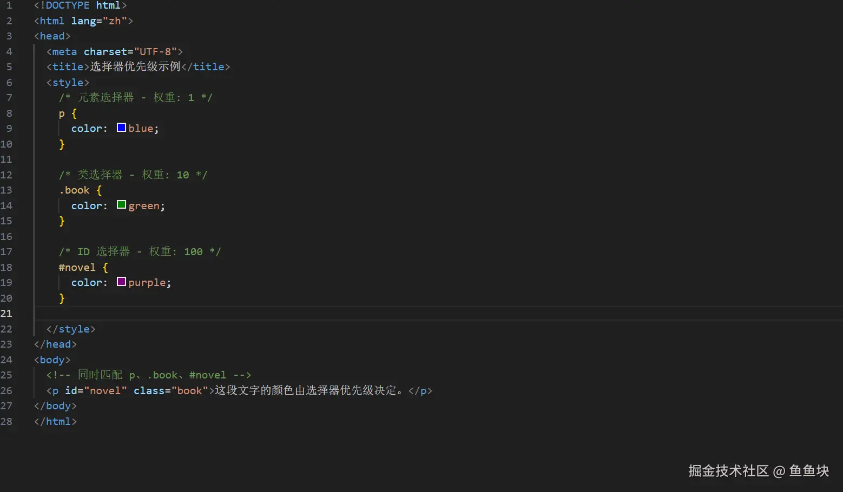Click the 掘金技术社区 watermark text
This screenshot has width=843, height=492.
[x=728, y=471]
